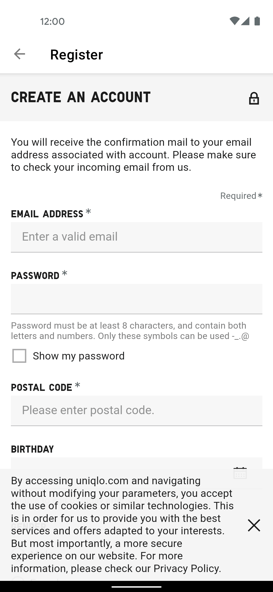
Task: Go back using the arrow beside Register
Action: point(19,54)
